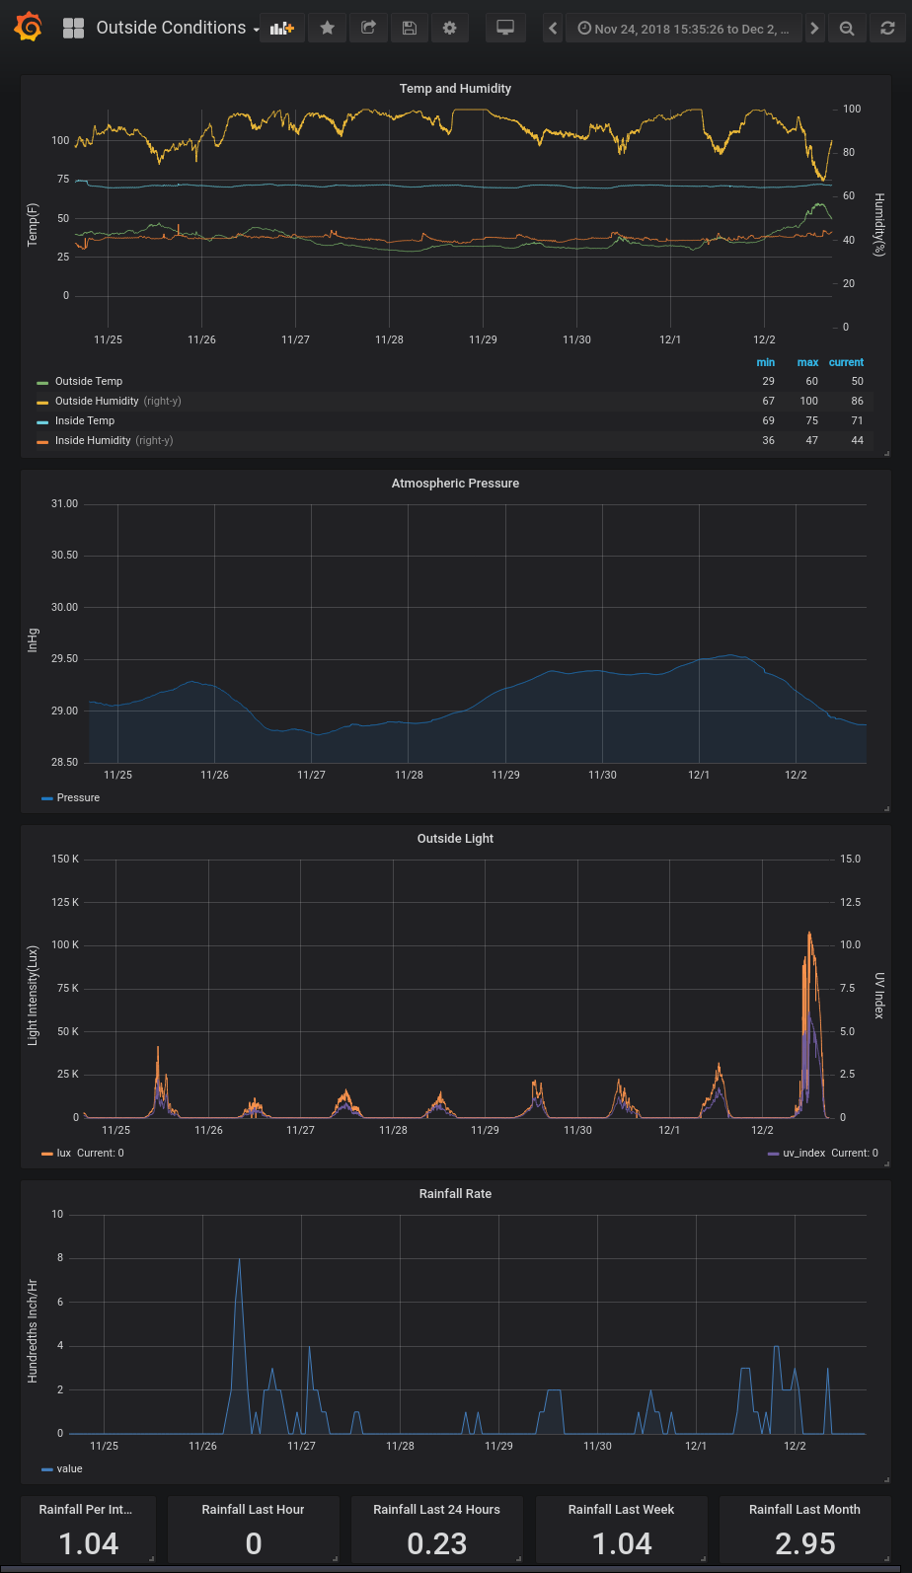The height and width of the screenshot is (1573, 912).
Task: Click Outside Humidity max value 100
Action: (x=809, y=401)
